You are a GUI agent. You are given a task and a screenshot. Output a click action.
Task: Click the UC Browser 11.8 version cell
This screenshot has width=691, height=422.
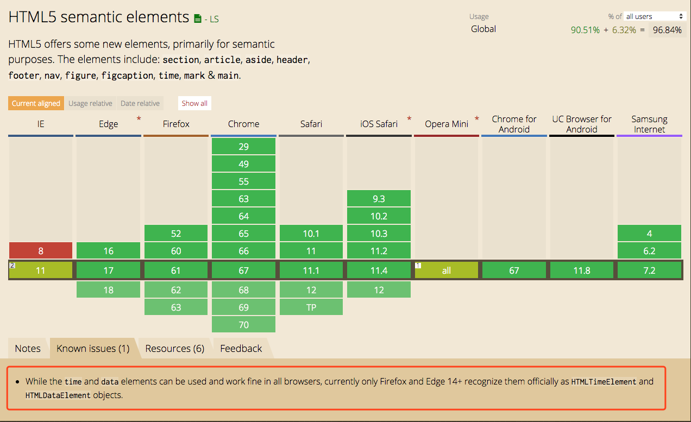point(582,270)
